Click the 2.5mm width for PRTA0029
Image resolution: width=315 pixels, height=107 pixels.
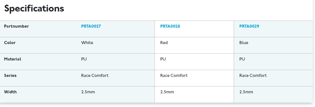(x=246, y=92)
